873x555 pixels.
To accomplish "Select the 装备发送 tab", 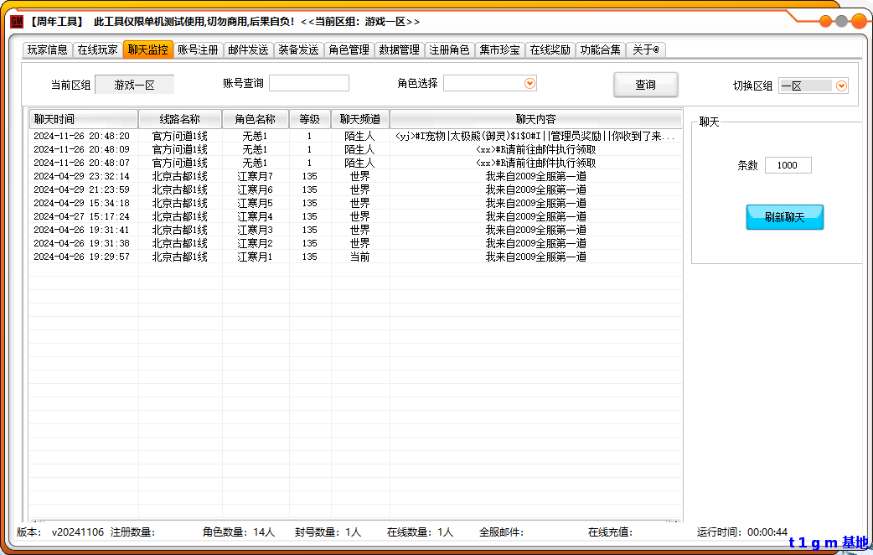I will click(299, 50).
